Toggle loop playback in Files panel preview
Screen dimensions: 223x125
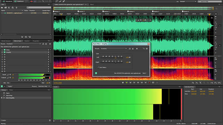(x=26, y=37)
